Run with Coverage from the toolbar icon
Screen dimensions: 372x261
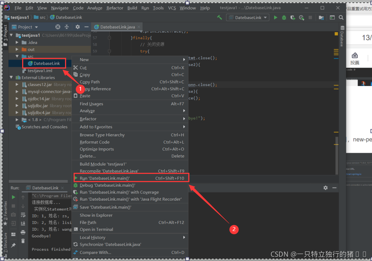[293, 17]
